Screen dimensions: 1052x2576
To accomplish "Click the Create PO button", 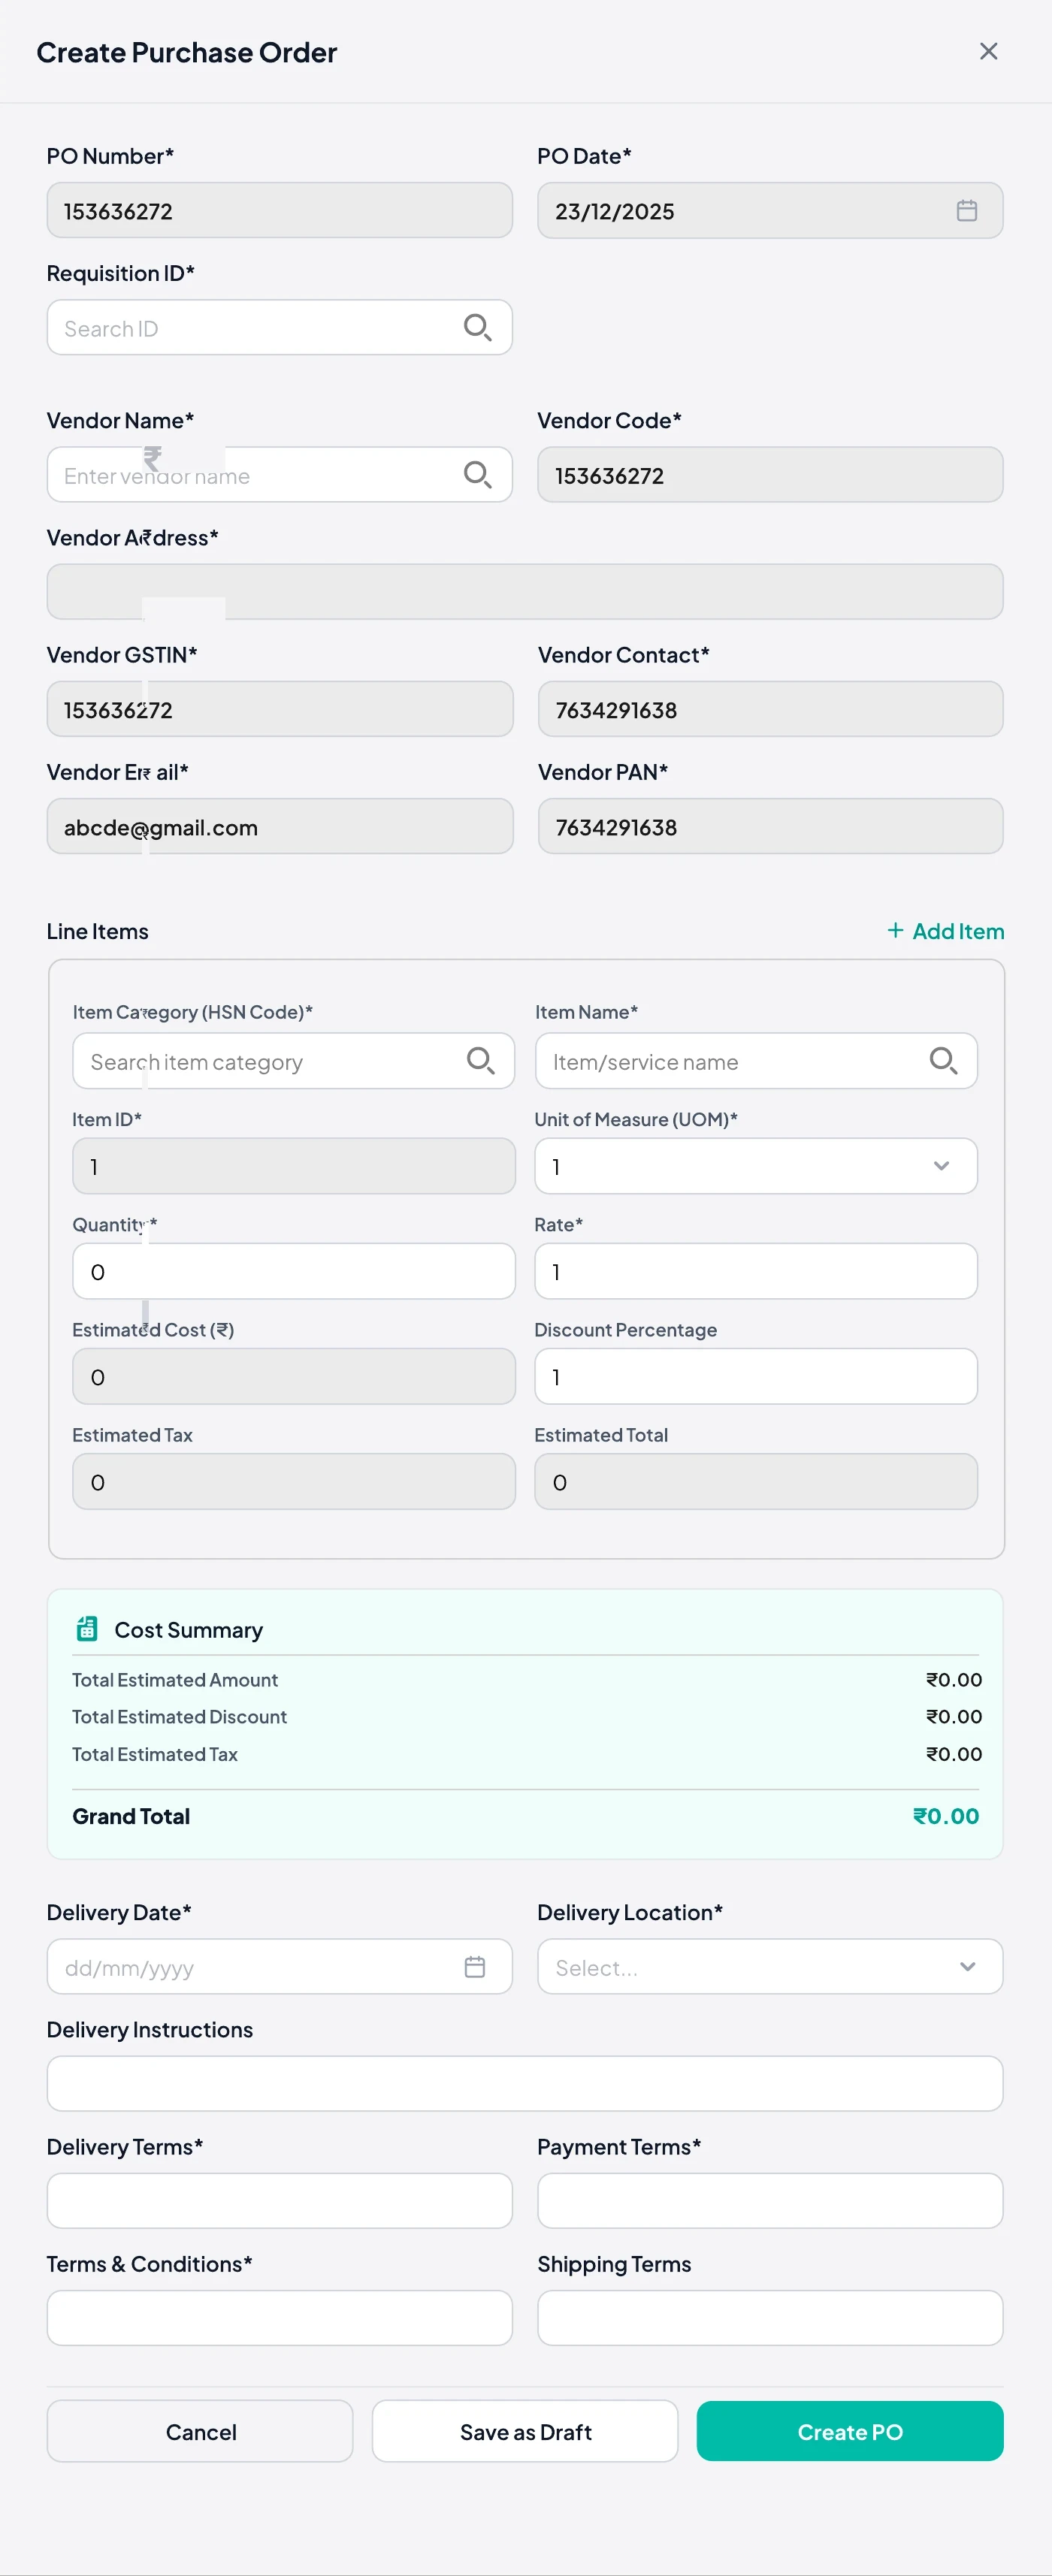I will (x=850, y=2431).
